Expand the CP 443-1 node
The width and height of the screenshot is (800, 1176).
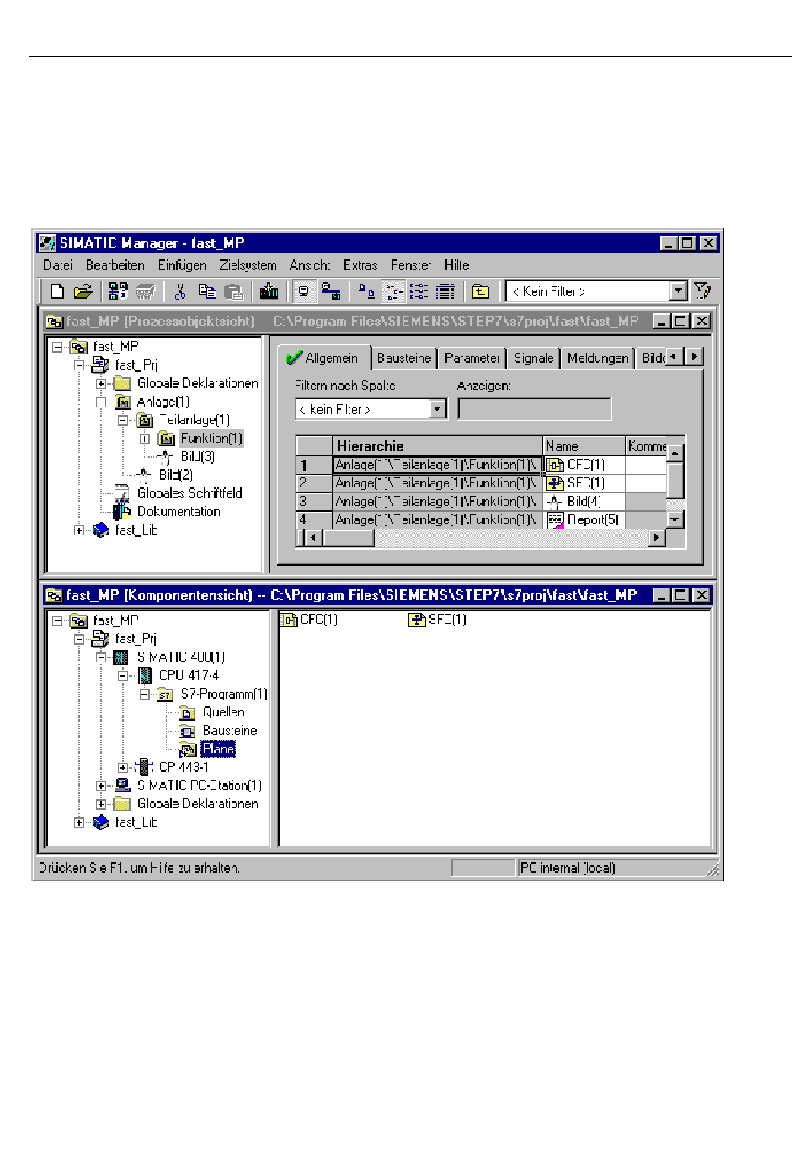[x=123, y=768]
